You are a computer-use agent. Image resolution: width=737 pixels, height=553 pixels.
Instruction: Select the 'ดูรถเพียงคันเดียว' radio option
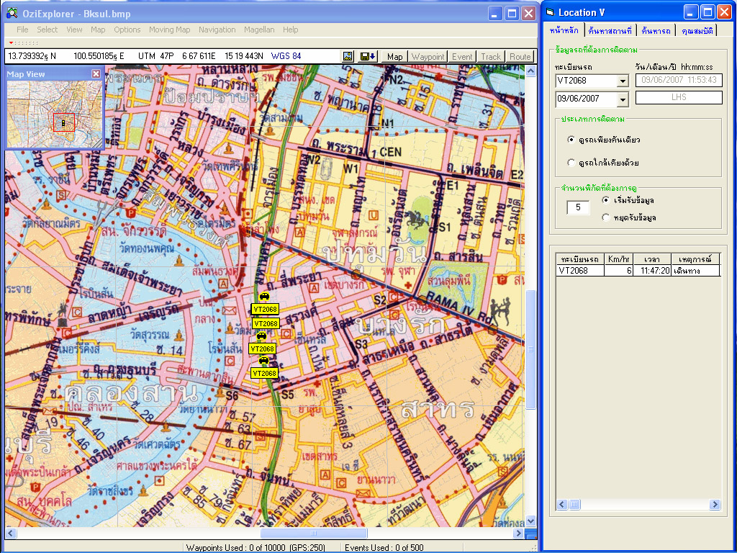point(571,140)
